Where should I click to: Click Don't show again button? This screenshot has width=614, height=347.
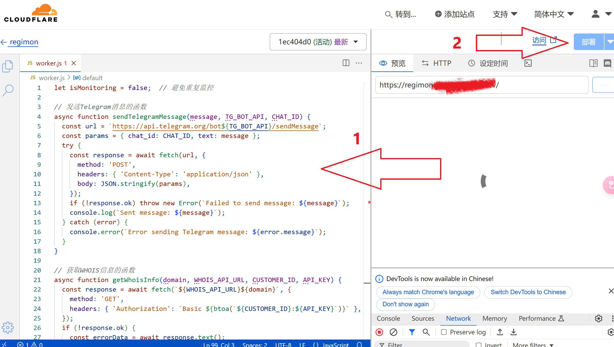(x=405, y=304)
